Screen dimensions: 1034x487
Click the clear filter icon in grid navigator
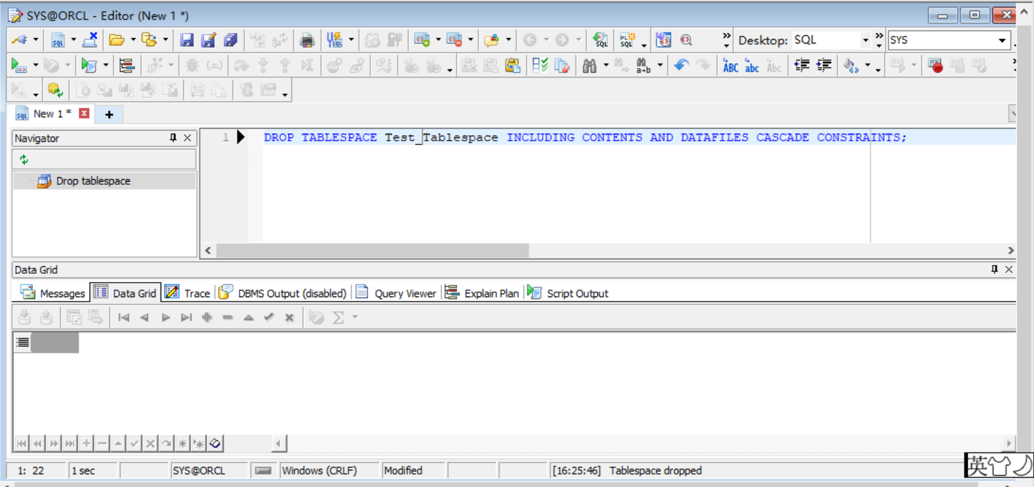(215, 443)
